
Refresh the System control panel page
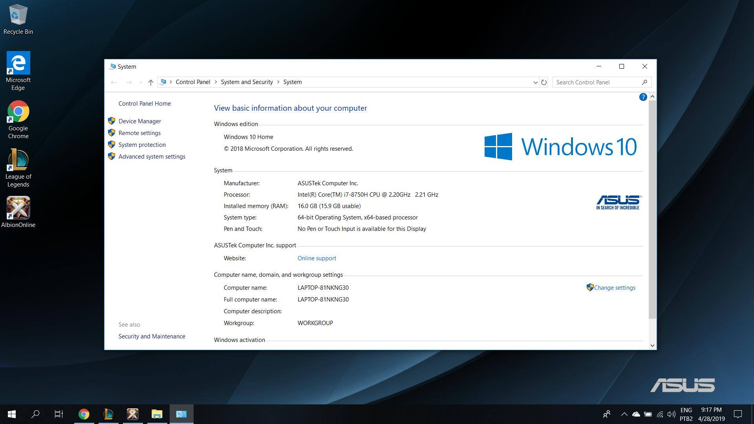click(x=544, y=82)
